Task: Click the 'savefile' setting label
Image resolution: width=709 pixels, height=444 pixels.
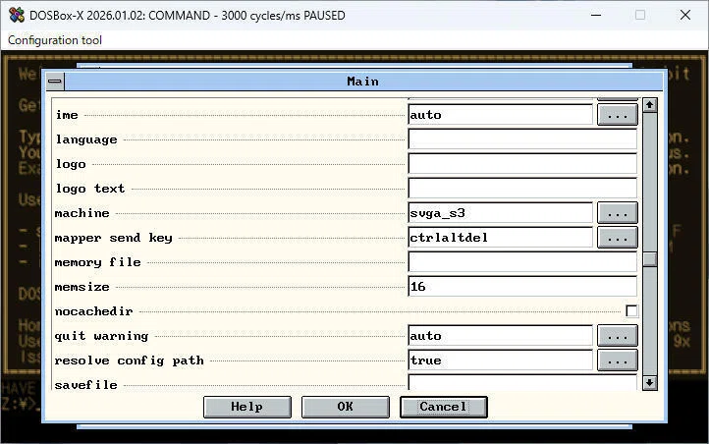Action: click(x=85, y=385)
